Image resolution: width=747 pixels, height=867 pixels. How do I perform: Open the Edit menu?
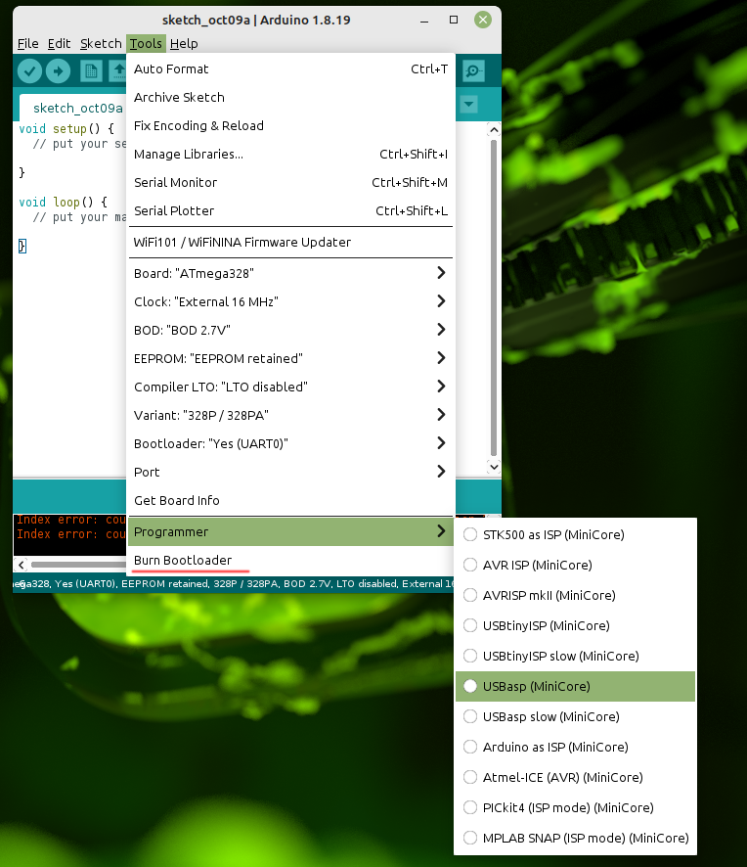tap(59, 44)
